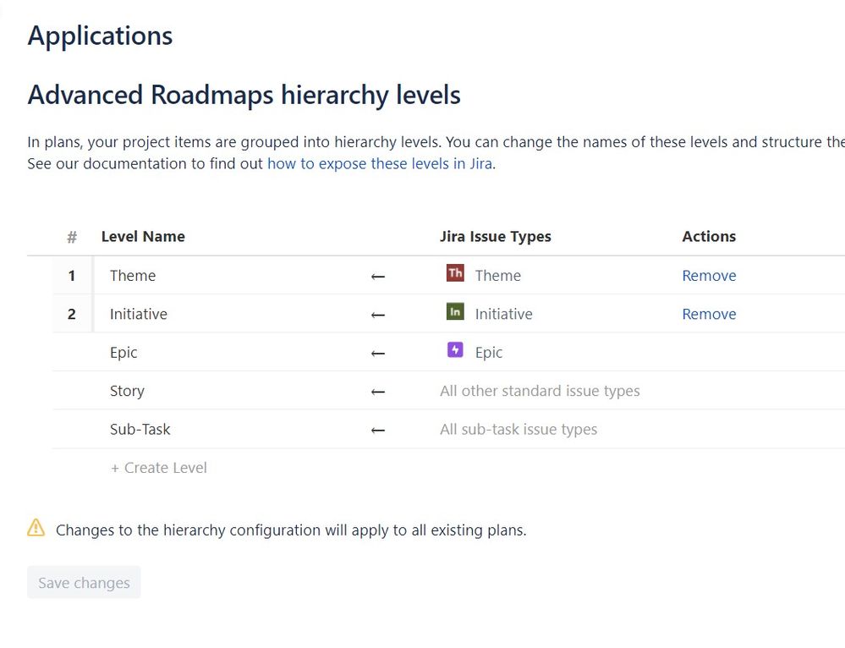Click the Save changes button
Image resolution: width=845 pixels, height=648 pixels.
[x=84, y=582]
